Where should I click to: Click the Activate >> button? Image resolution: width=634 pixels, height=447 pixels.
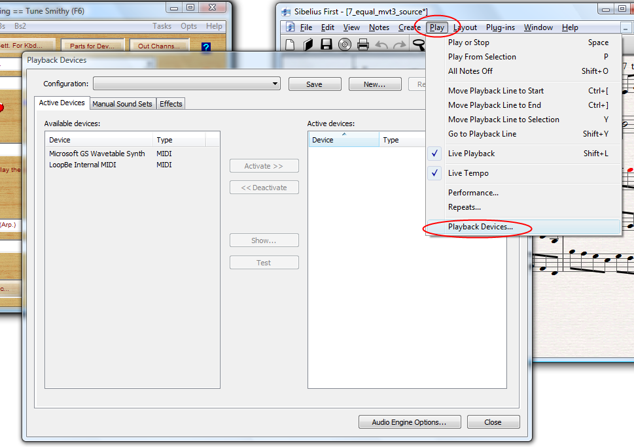(x=264, y=166)
